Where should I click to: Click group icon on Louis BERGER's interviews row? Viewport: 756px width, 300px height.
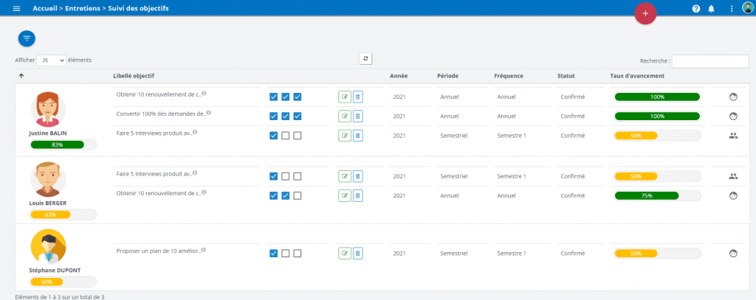[733, 176]
